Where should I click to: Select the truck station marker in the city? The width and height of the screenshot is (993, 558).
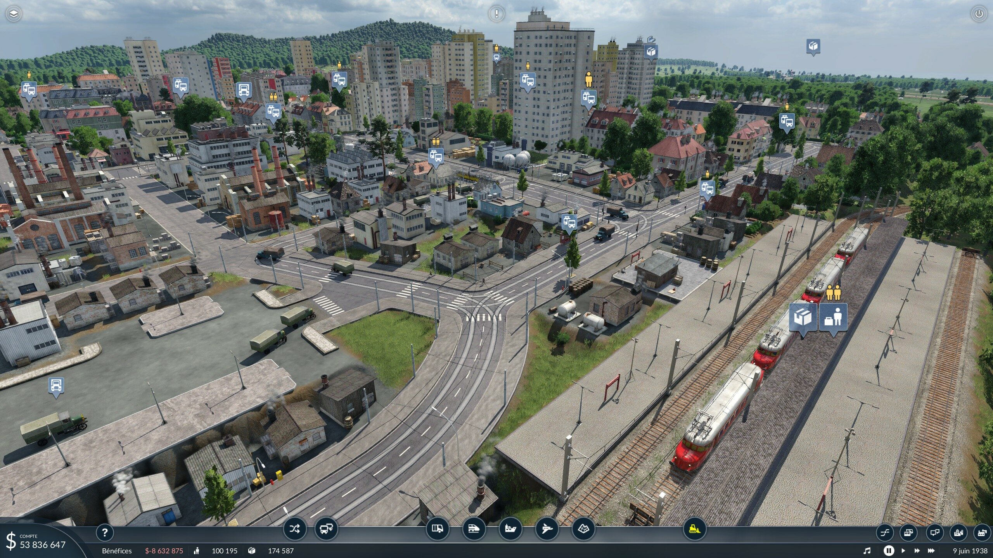point(243,91)
